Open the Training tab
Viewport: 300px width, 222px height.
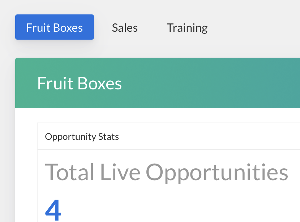pos(187,28)
